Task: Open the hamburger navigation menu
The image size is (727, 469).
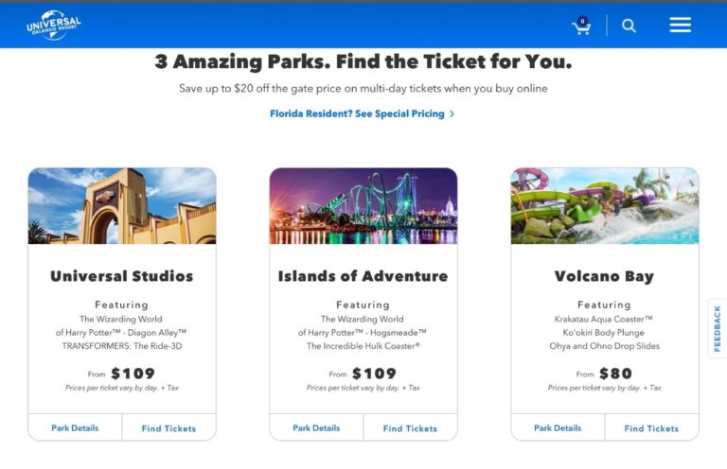Action: coord(680,26)
